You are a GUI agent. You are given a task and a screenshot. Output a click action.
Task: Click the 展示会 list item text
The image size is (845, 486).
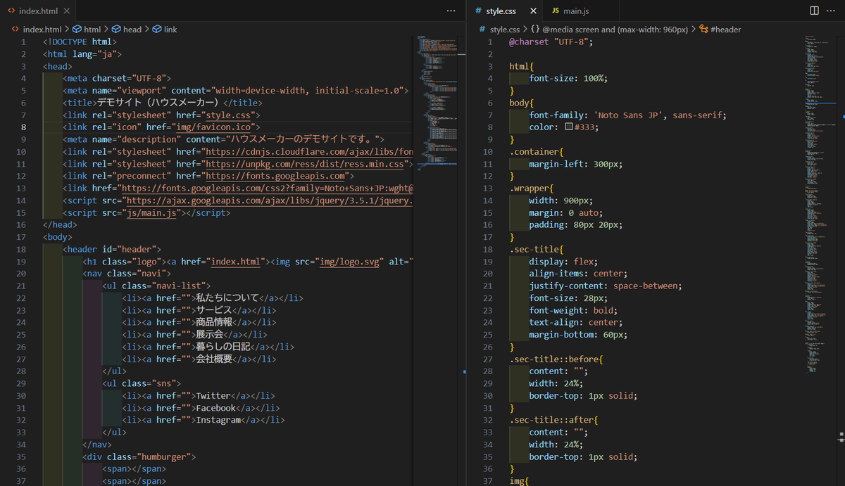coord(210,334)
